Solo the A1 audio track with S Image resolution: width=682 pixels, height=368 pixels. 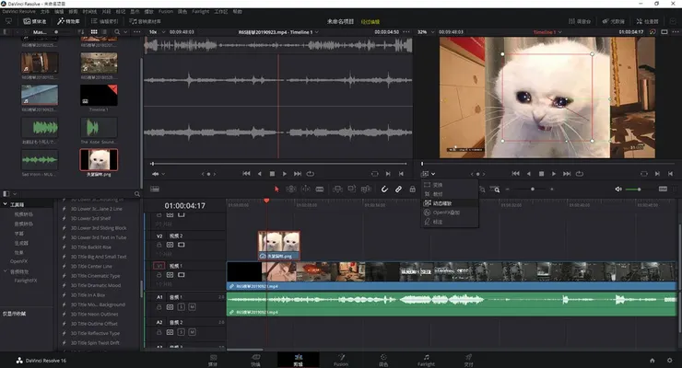click(x=182, y=306)
